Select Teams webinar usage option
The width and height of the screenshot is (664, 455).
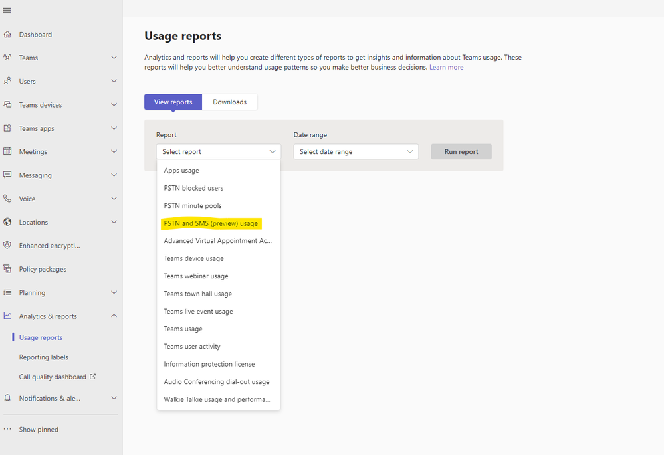(x=219, y=276)
